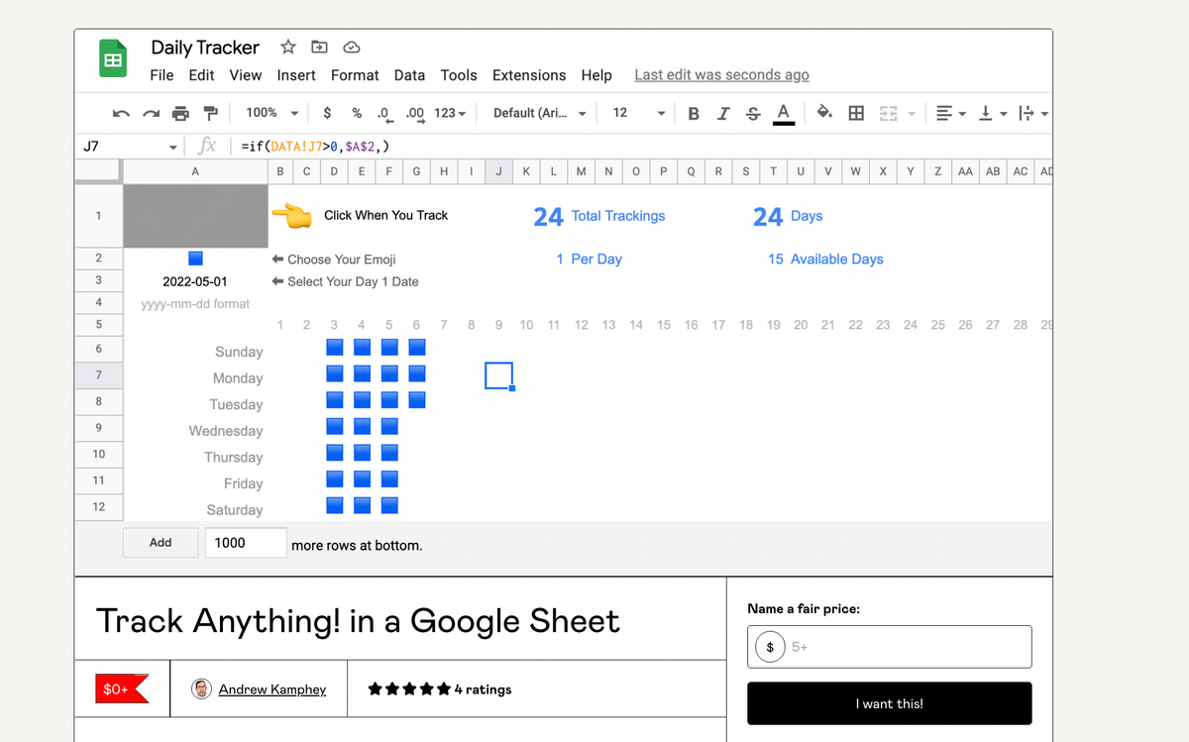Toggle bold formatting

click(694, 113)
